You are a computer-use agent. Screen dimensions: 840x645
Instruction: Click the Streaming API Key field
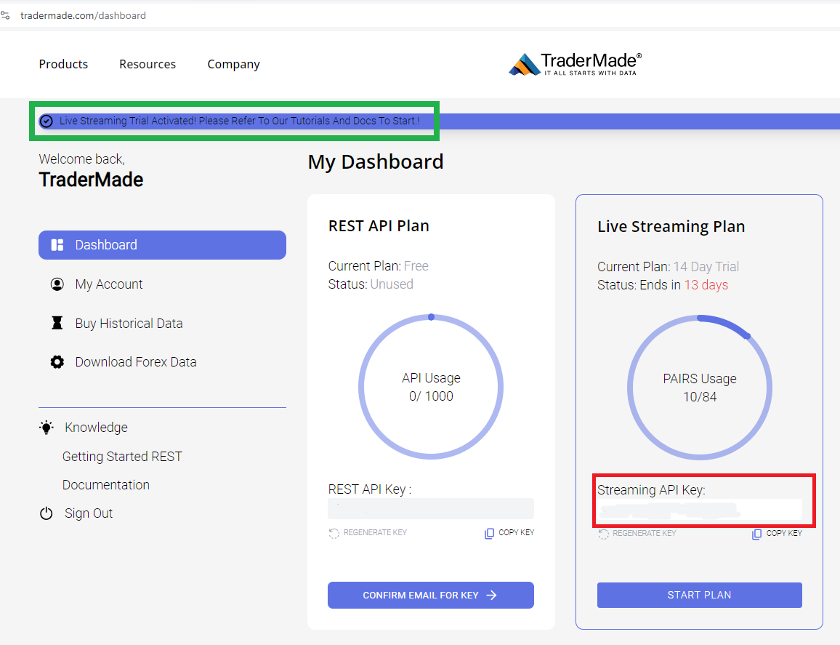700,509
